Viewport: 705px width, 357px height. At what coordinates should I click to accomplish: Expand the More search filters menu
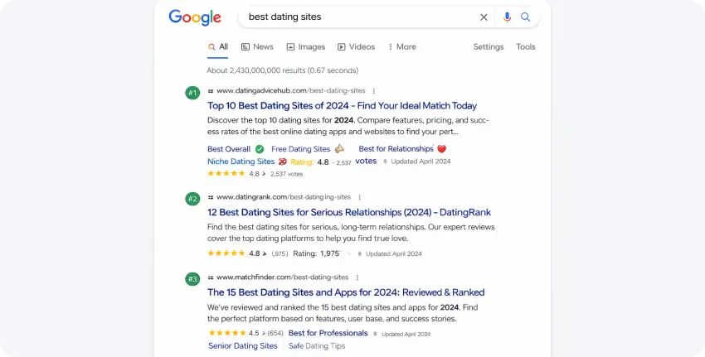tap(401, 47)
